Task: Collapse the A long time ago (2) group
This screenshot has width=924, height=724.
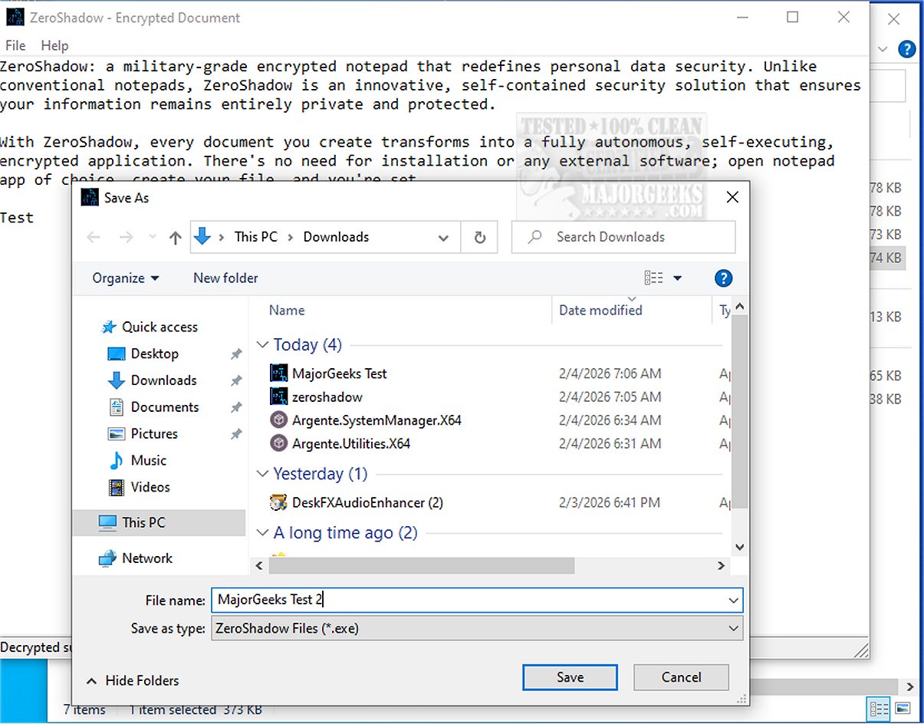Action: pos(262,533)
